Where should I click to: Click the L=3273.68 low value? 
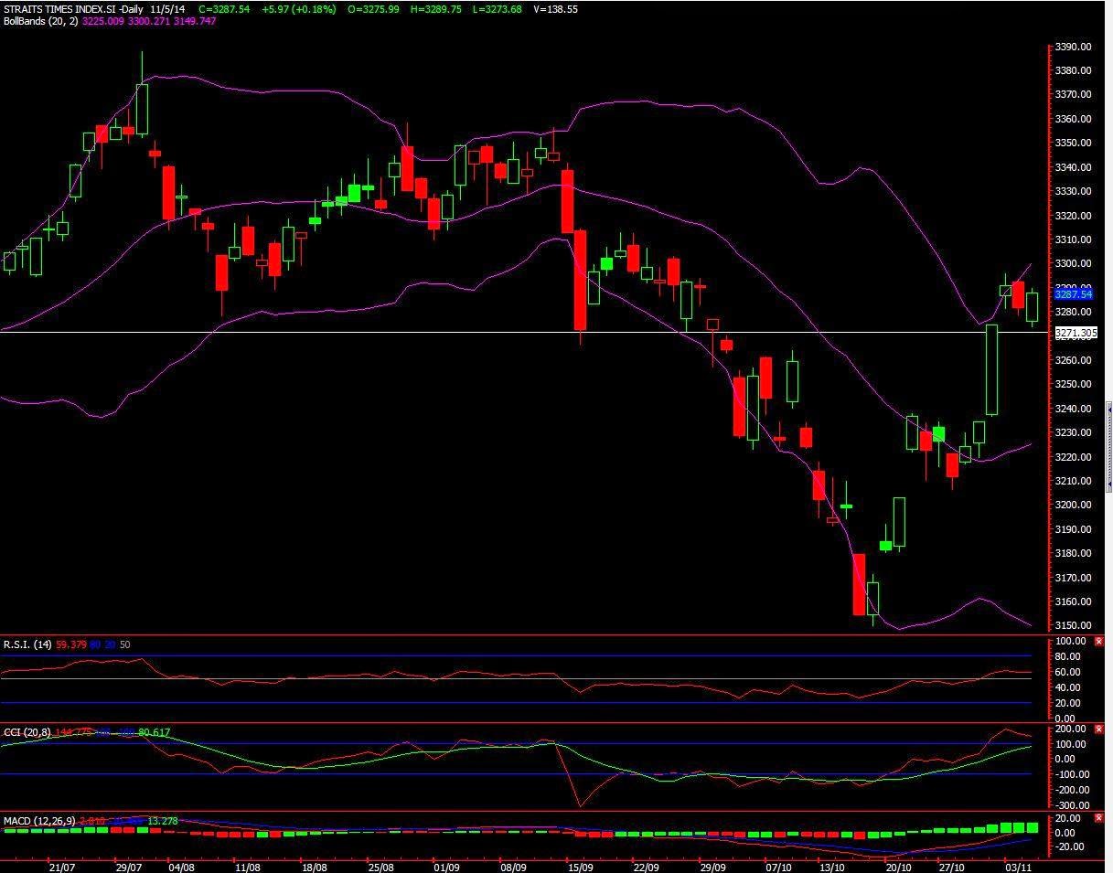[x=497, y=9]
